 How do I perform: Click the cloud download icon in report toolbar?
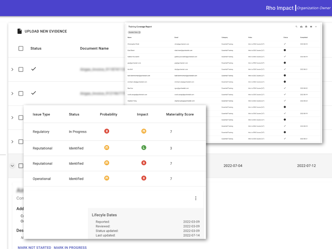point(301,27)
